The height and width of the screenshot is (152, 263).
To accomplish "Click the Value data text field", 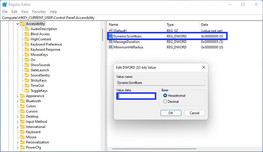I will pyautogui.click(x=136, y=96).
